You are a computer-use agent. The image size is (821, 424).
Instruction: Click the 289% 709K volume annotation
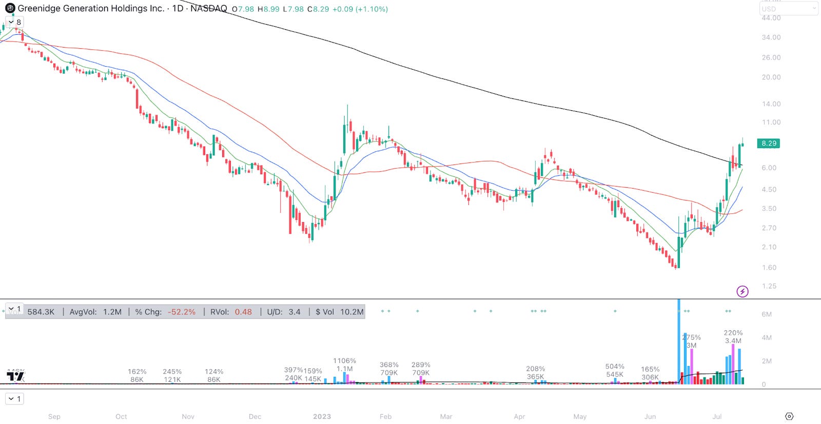(x=421, y=369)
